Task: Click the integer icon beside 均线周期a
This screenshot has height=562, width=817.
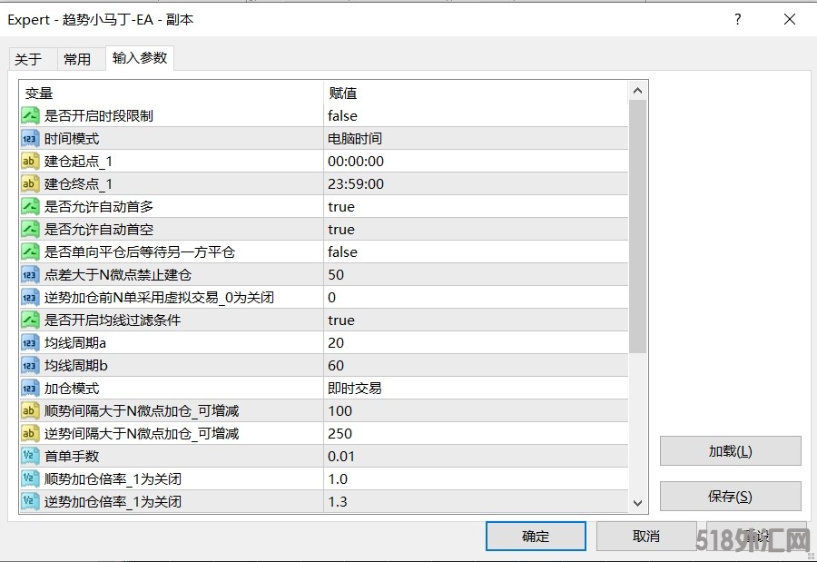Action: [x=30, y=342]
